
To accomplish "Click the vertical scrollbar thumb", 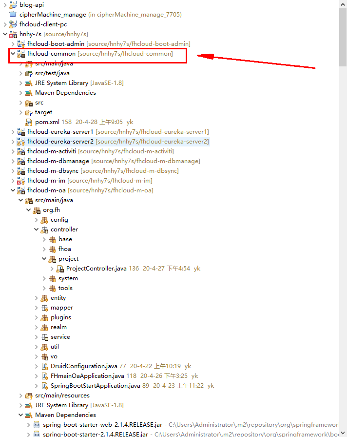I will click(343, 37).
